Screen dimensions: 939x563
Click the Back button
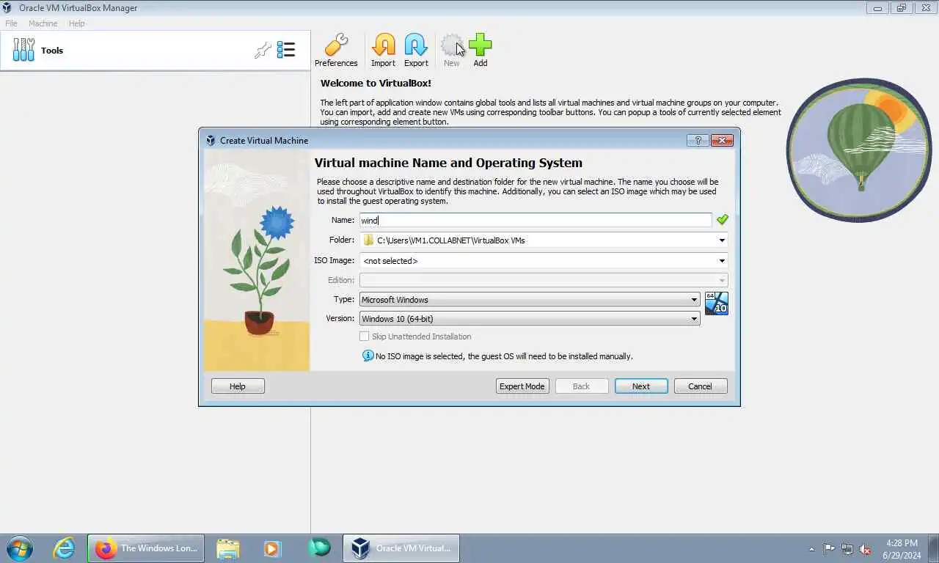tap(581, 386)
